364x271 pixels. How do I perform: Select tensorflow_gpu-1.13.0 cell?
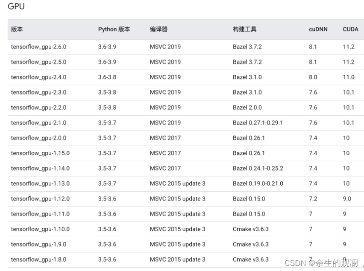(40, 184)
